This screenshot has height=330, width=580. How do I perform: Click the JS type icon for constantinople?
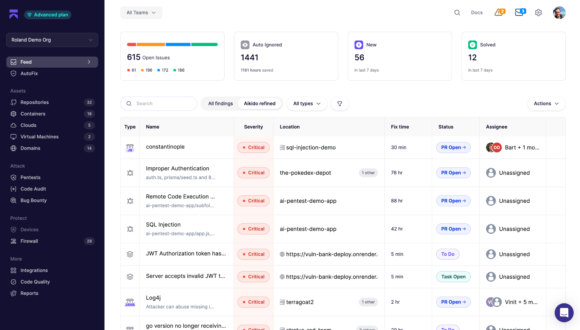pos(130,148)
